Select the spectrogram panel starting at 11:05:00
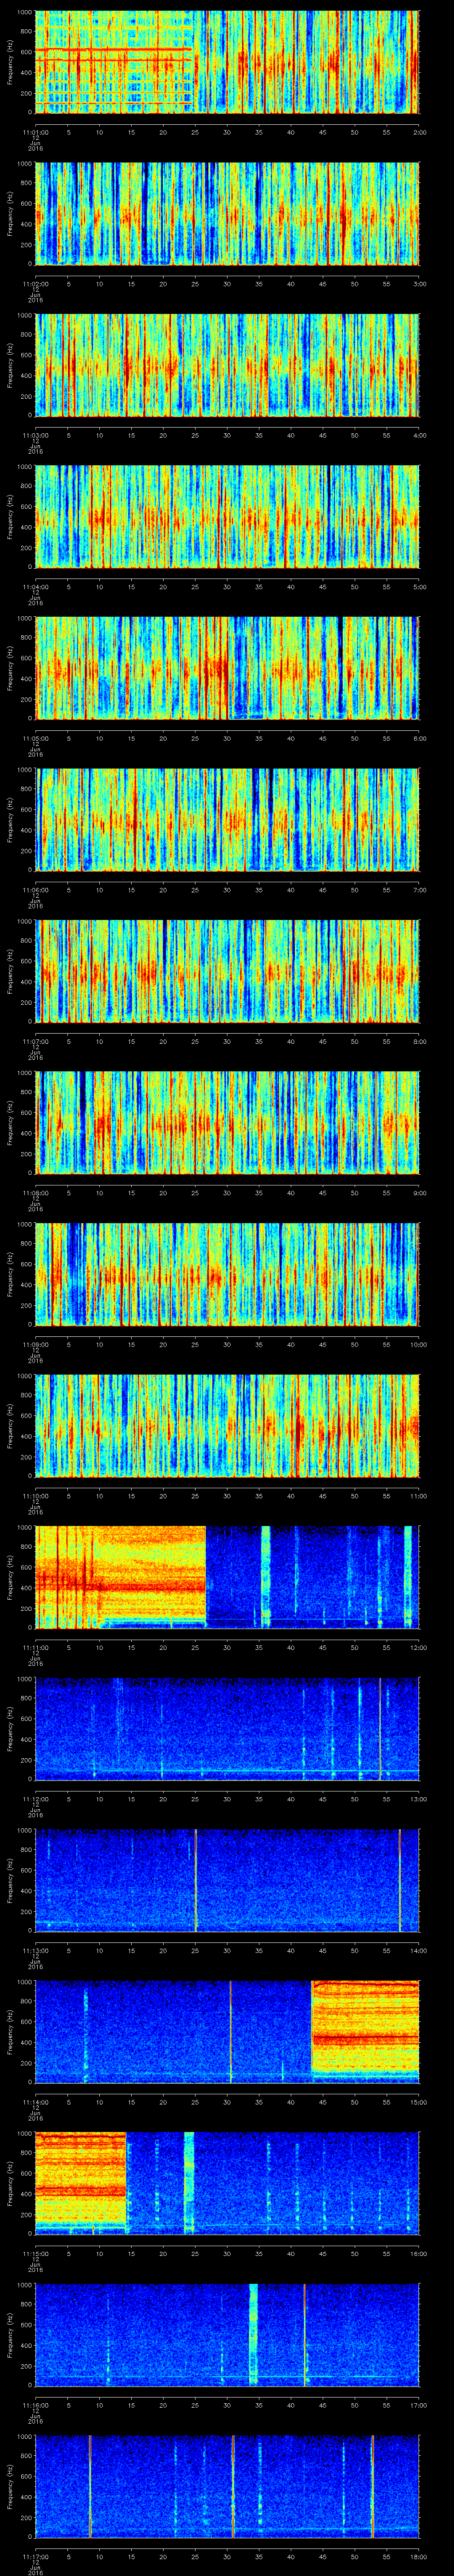 [x=227, y=668]
